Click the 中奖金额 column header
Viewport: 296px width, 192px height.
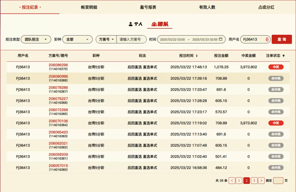point(248,56)
